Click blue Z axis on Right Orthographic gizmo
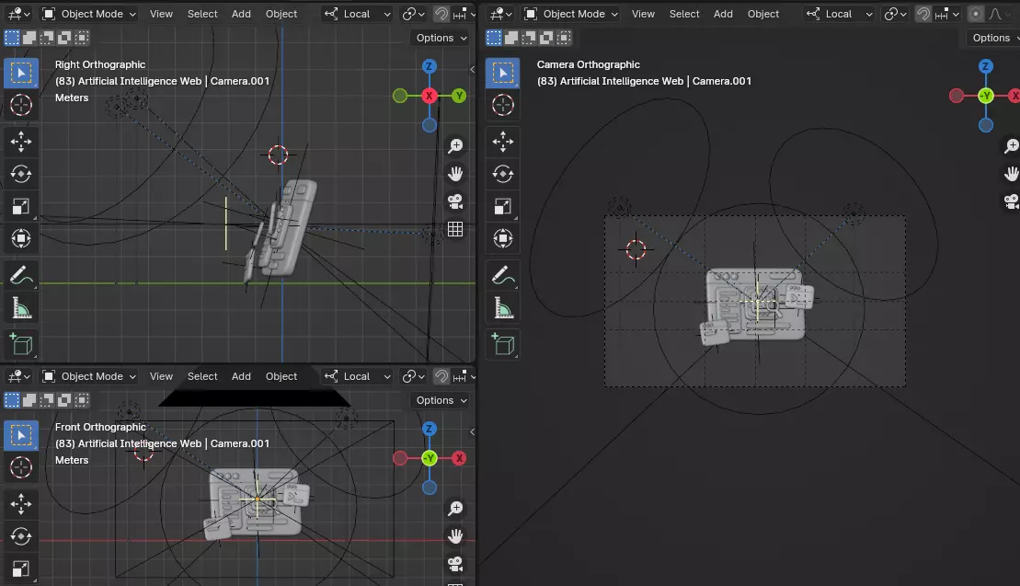 click(429, 66)
